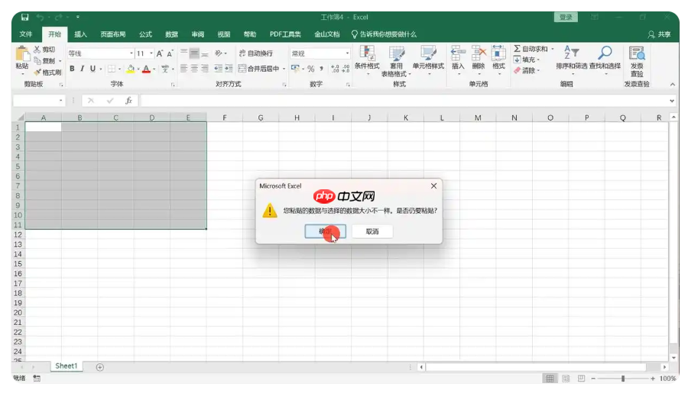Switch to the Insert (插入) tab
688x393 pixels.
coord(80,34)
